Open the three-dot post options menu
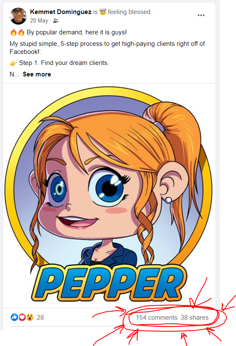This screenshot has height=346, width=236. [201, 15]
